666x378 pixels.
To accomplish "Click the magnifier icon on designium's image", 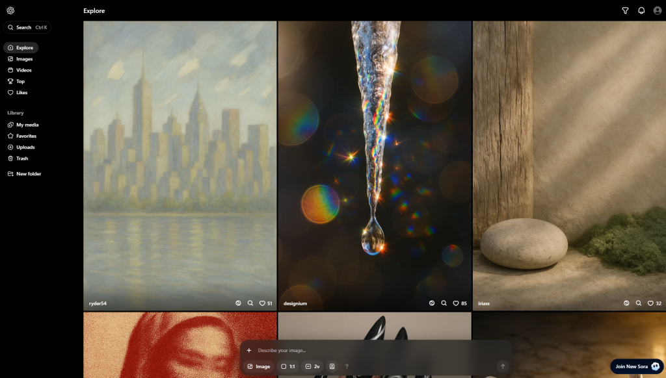I will coord(444,303).
